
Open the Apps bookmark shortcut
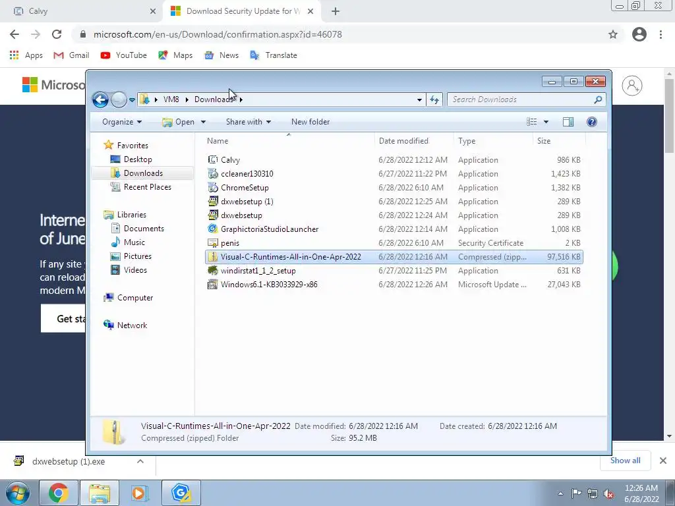click(26, 55)
